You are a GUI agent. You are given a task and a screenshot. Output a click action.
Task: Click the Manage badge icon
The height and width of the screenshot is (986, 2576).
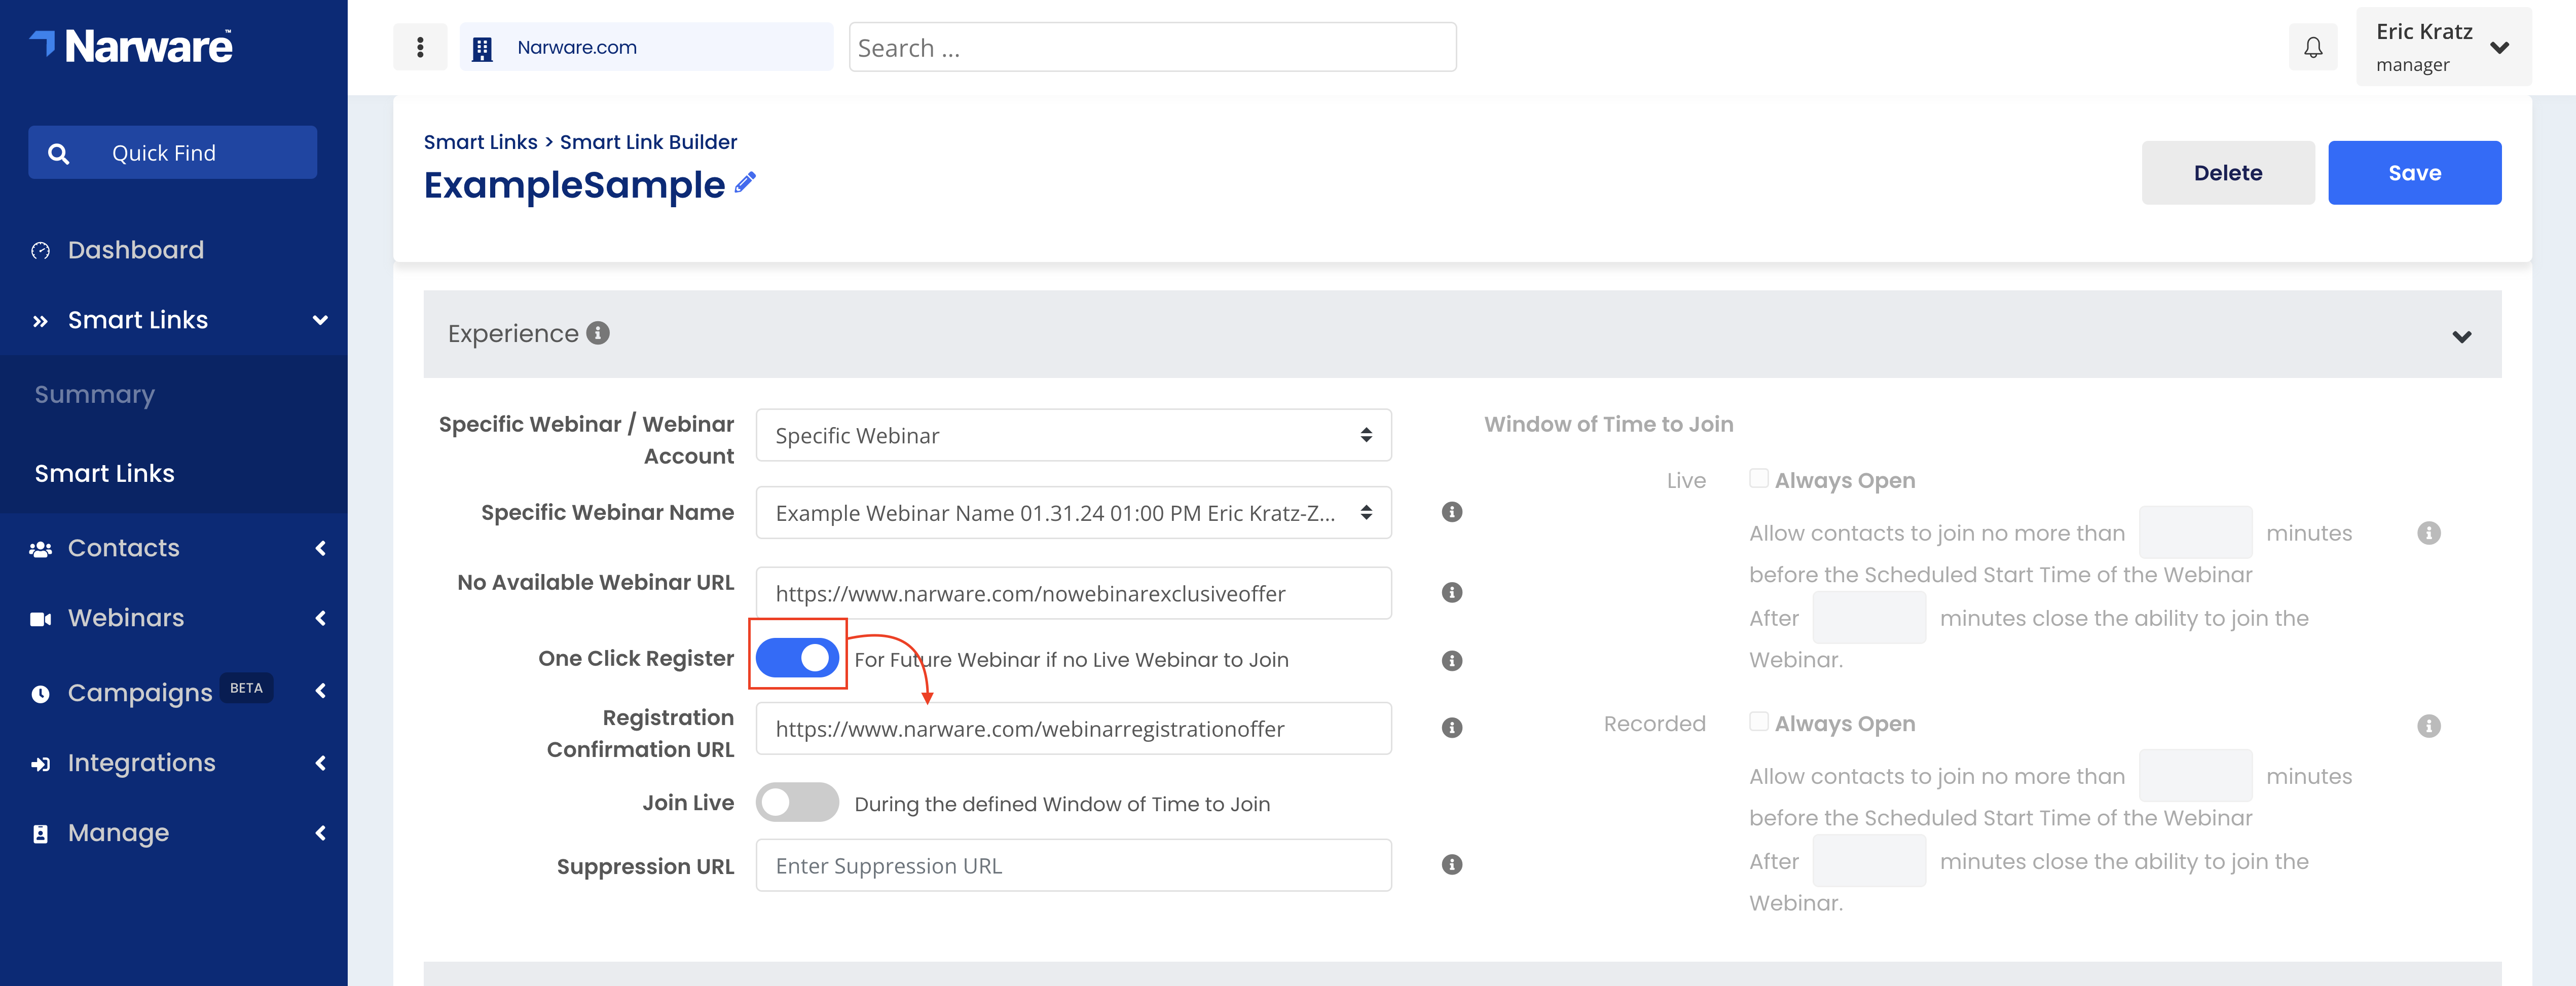[40, 834]
